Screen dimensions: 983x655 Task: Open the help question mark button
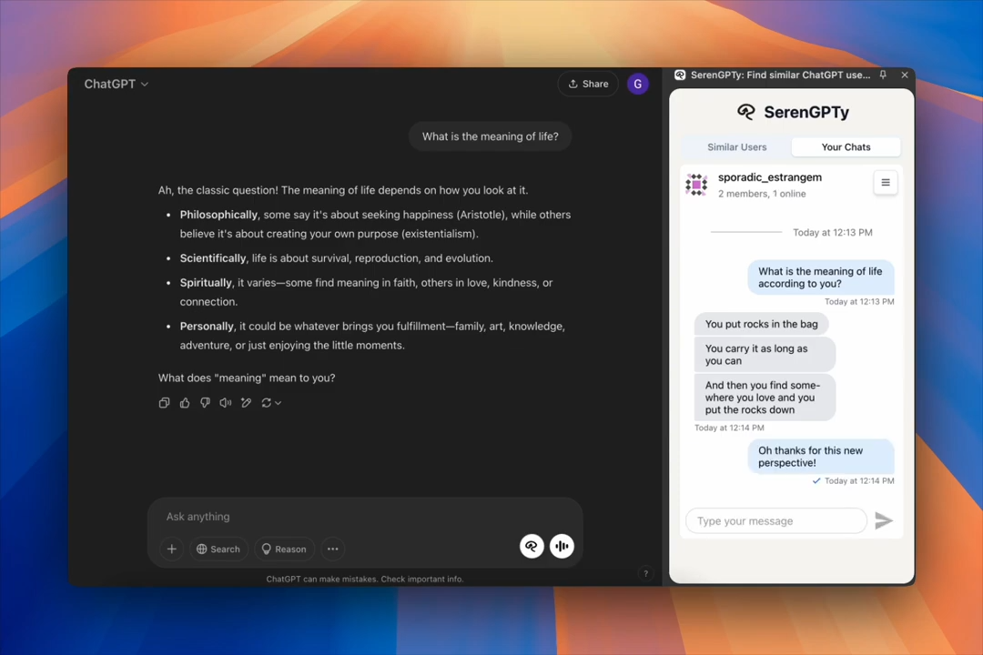click(x=645, y=573)
